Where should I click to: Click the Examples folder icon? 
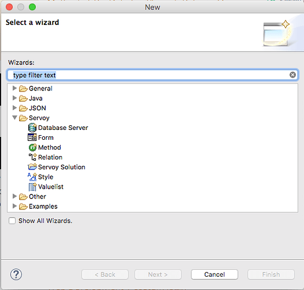23,206
